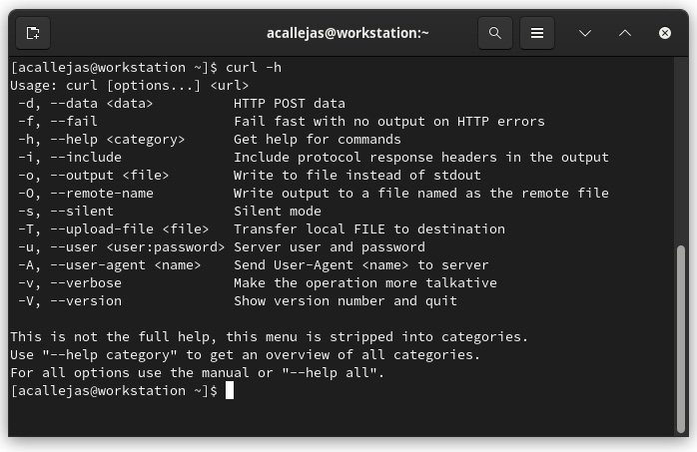
Task: Minimize the terminal with the down chevron
Action: pos(585,33)
